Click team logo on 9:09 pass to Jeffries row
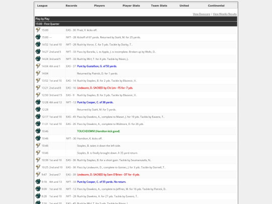This screenshot has width=272, height=204. tap(38, 189)
